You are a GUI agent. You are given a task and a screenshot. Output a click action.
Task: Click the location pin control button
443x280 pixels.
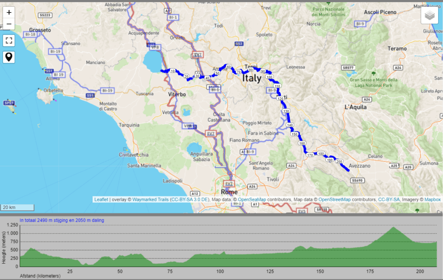(x=9, y=57)
